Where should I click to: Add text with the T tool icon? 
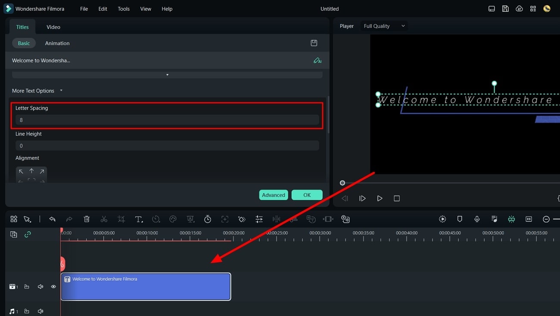(x=139, y=219)
